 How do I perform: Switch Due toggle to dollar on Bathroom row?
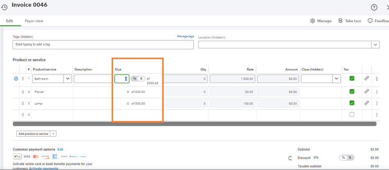[141, 78]
